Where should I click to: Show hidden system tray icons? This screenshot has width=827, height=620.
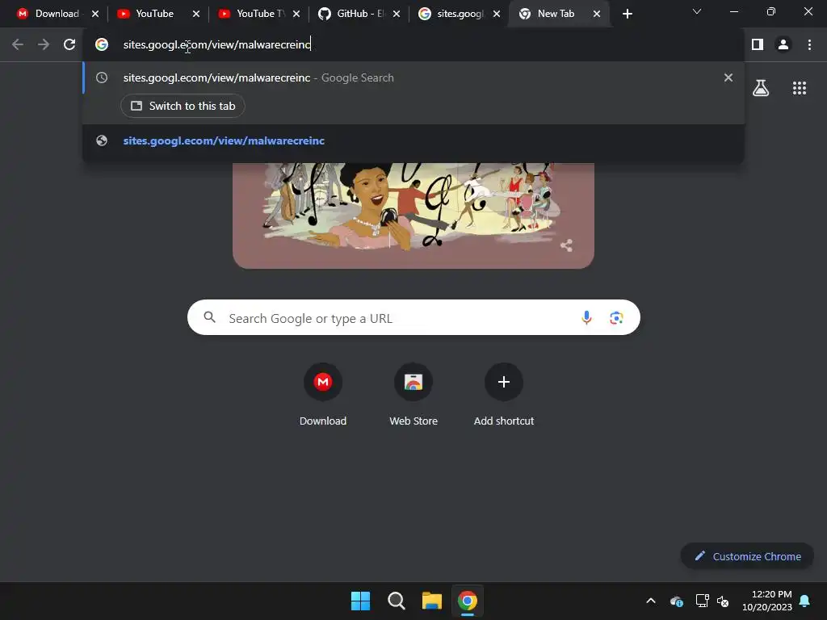pos(651,601)
